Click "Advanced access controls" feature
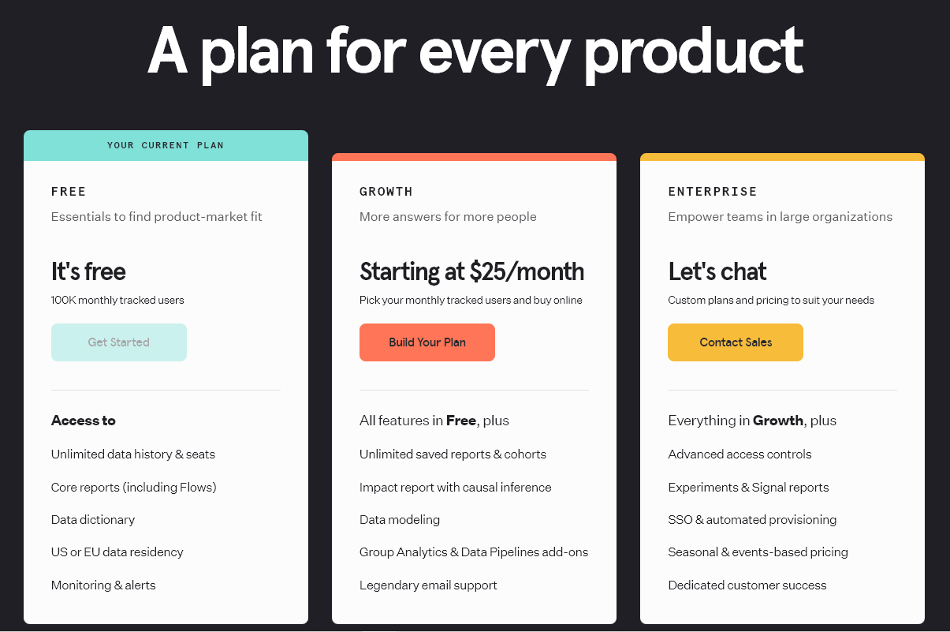This screenshot has width=950, height=632. 740,454
